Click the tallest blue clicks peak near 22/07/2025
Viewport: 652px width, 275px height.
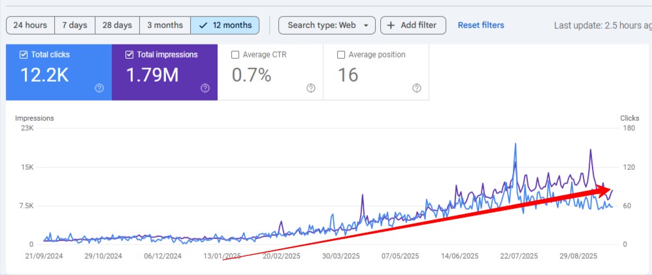coord(516,144)
